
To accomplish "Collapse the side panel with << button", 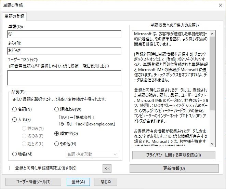I will [x=107, y=168].
